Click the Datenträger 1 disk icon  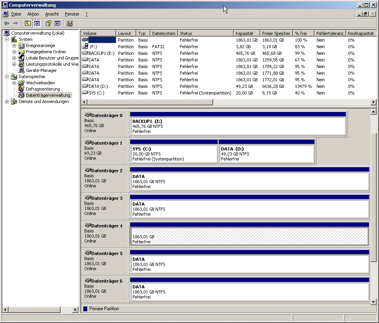pos(88,143)
